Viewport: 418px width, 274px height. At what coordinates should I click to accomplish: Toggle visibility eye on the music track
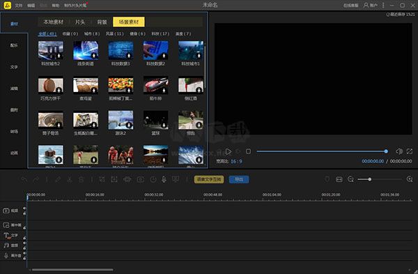24,243
